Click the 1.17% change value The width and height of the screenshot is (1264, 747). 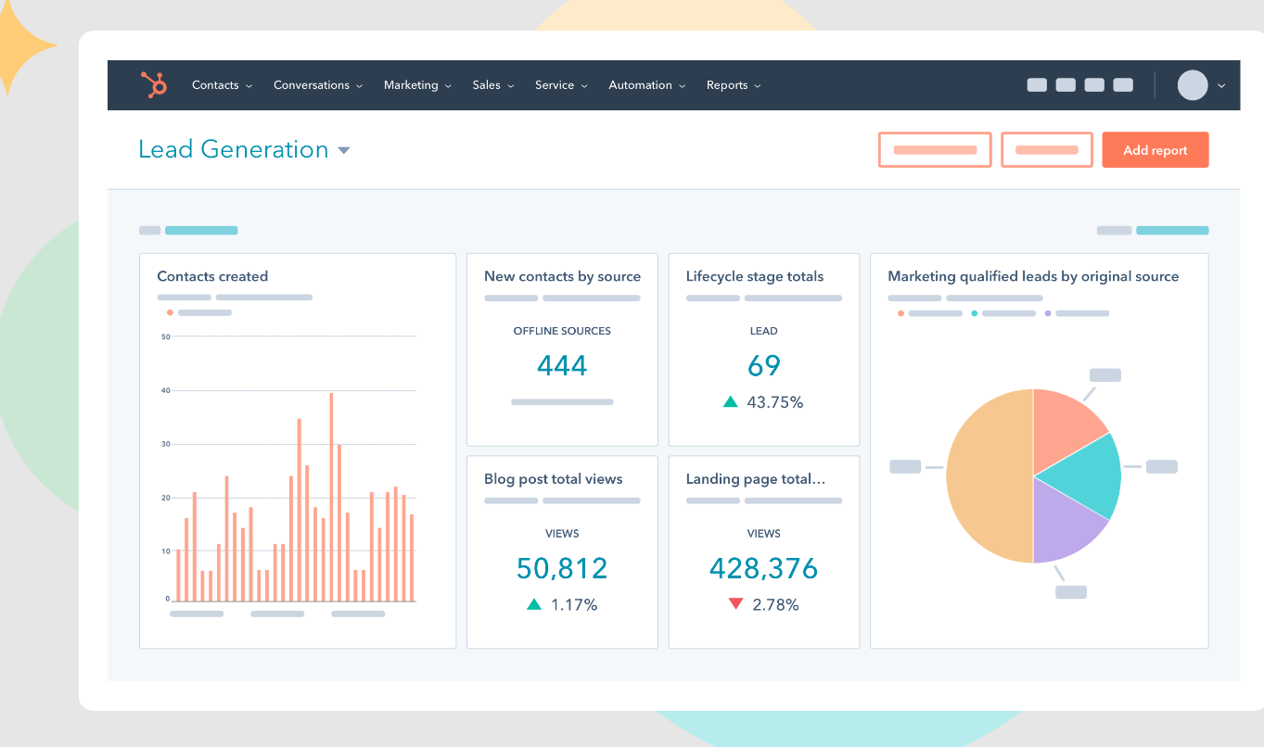point(574,605)
